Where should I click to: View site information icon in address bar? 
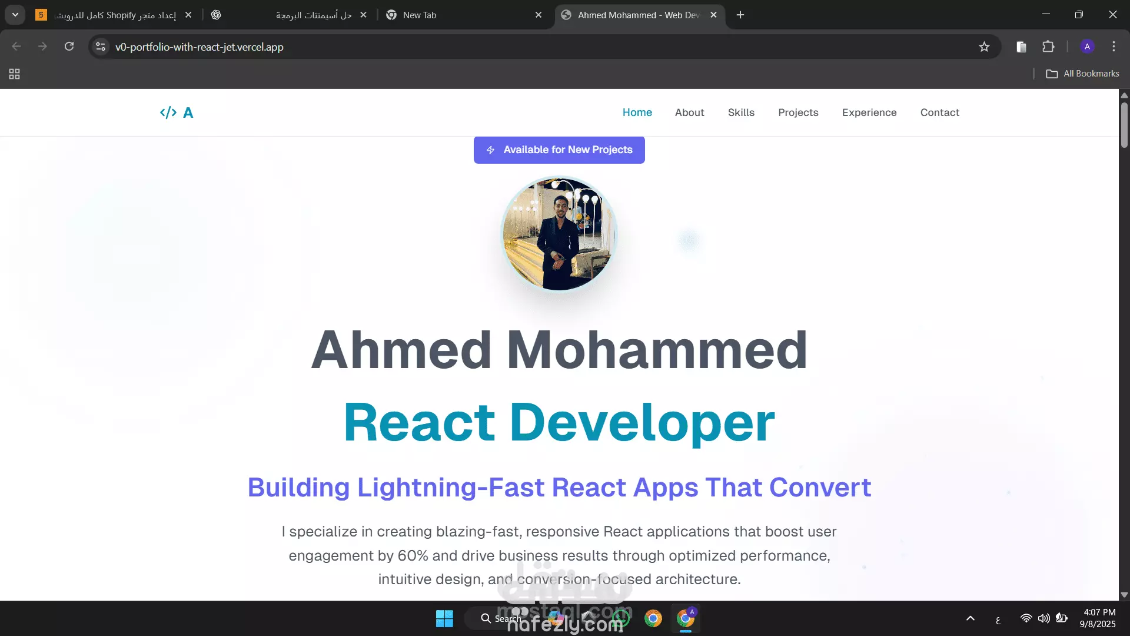[101, 47]
